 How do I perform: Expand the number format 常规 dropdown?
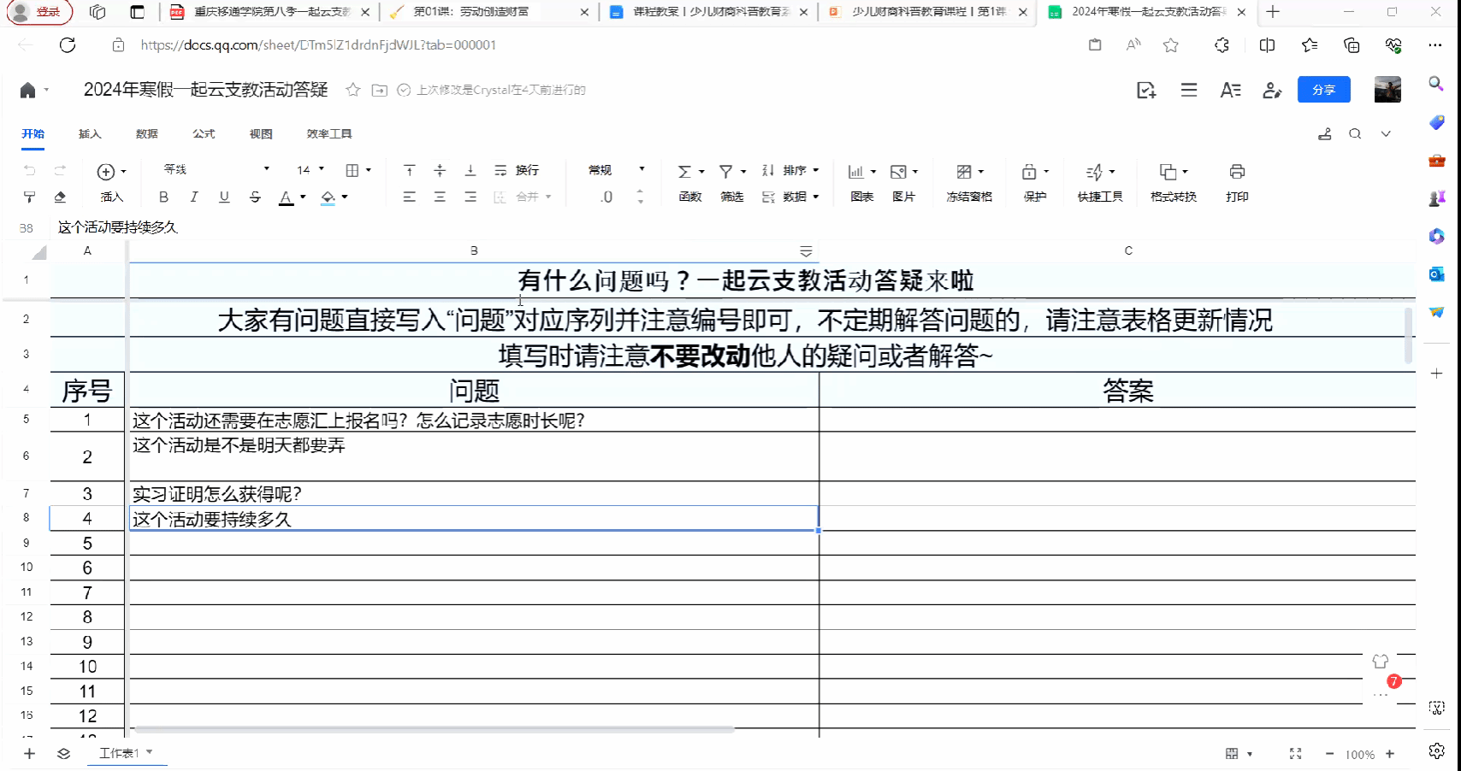642,169
